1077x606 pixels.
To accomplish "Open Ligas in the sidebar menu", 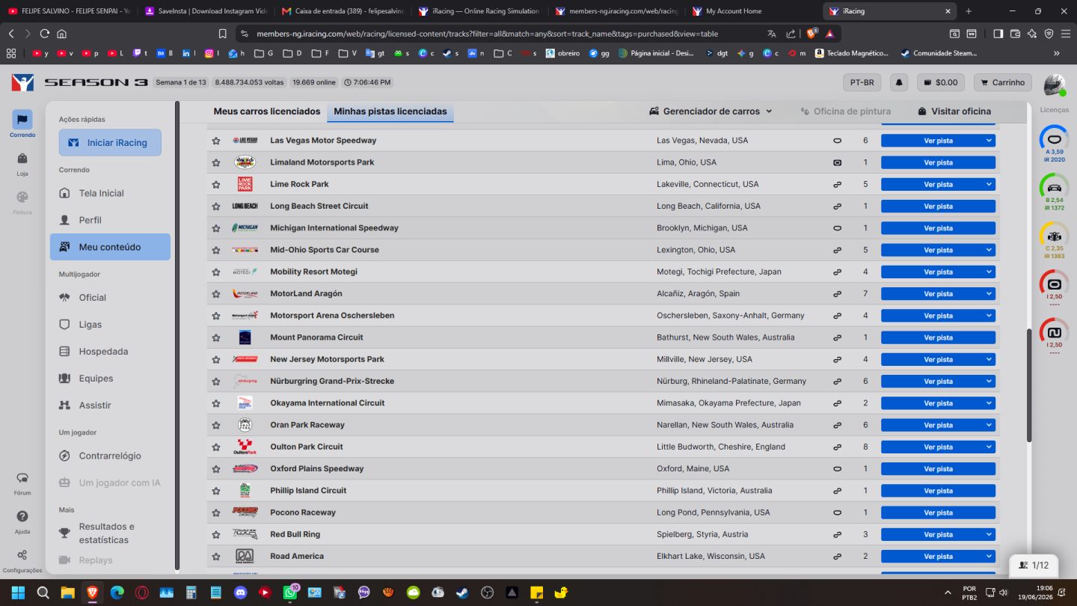I will coord(110,325).
